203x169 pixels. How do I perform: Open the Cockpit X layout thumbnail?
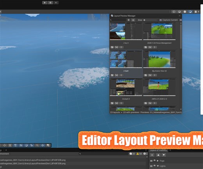click(126, 87)
